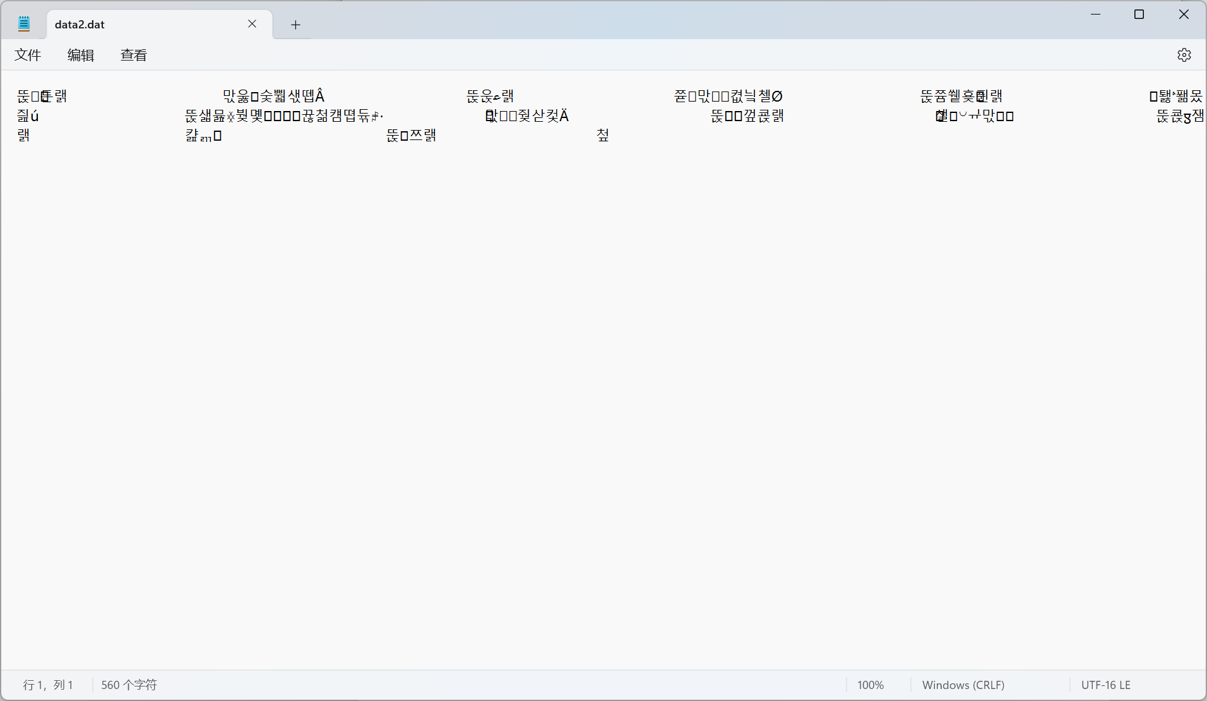This screenshot has width=1207, height=701.
Task: Minimize the Notepad window
Action: [1096, 15]
